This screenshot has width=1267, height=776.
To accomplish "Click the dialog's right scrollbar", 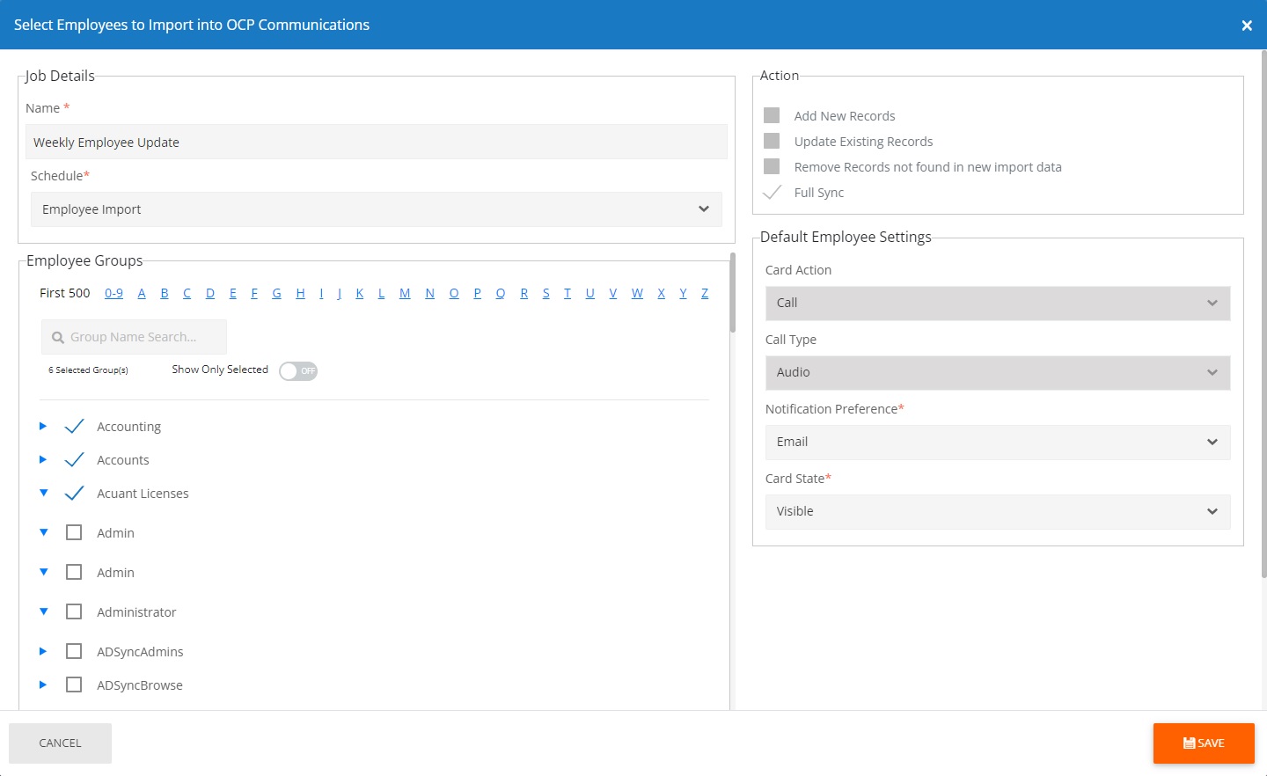I will [1263, 314].
